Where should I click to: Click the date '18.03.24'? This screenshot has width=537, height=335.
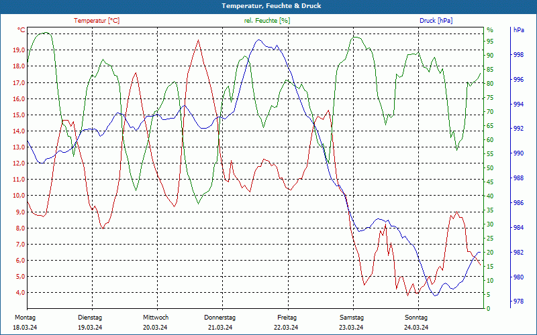25,328
